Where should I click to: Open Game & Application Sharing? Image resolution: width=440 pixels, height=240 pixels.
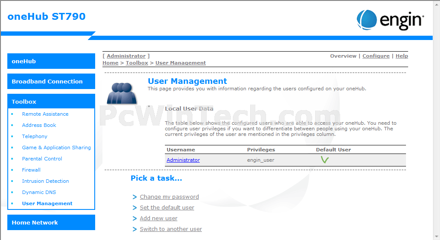click(56, 148)
